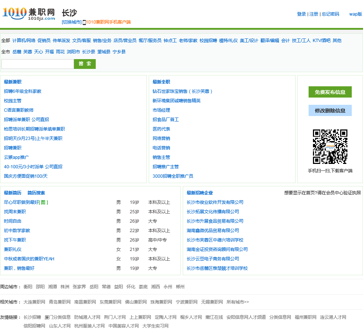Open the 无锡兼职网 related city link
This screenshot has width=363, height=330.
(x=212, y=302)
